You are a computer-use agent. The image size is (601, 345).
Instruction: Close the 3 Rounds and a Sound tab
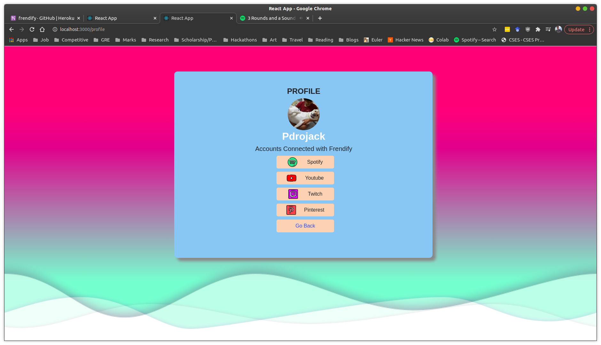click(x=308, y=18)
